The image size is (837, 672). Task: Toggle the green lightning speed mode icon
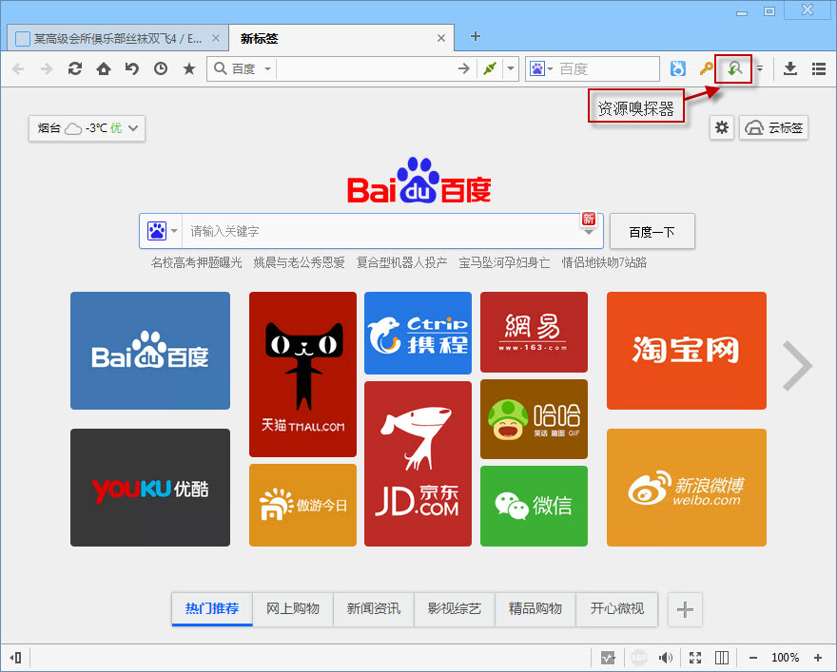pos(490,68)
